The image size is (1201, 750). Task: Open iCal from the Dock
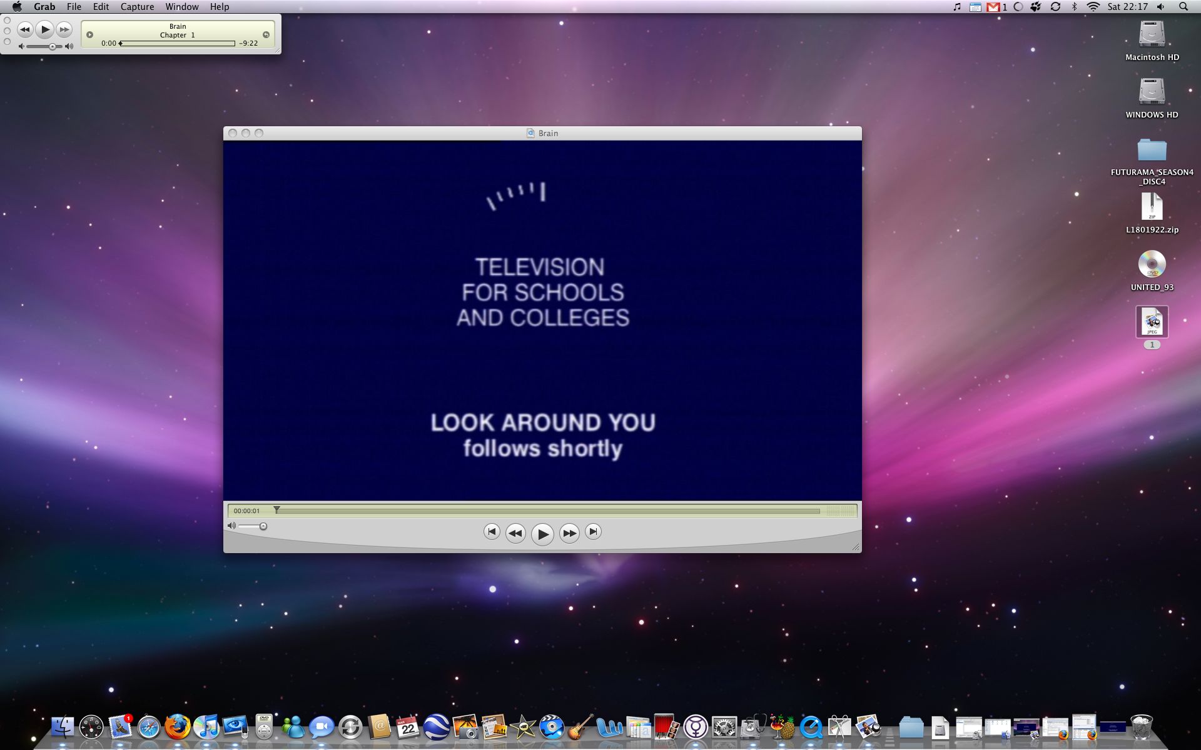pyautogui.click(x=408, y=727)
